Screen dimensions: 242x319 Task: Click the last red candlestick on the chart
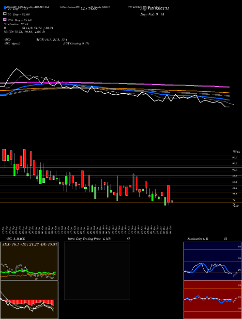click(x=172, y=201)
